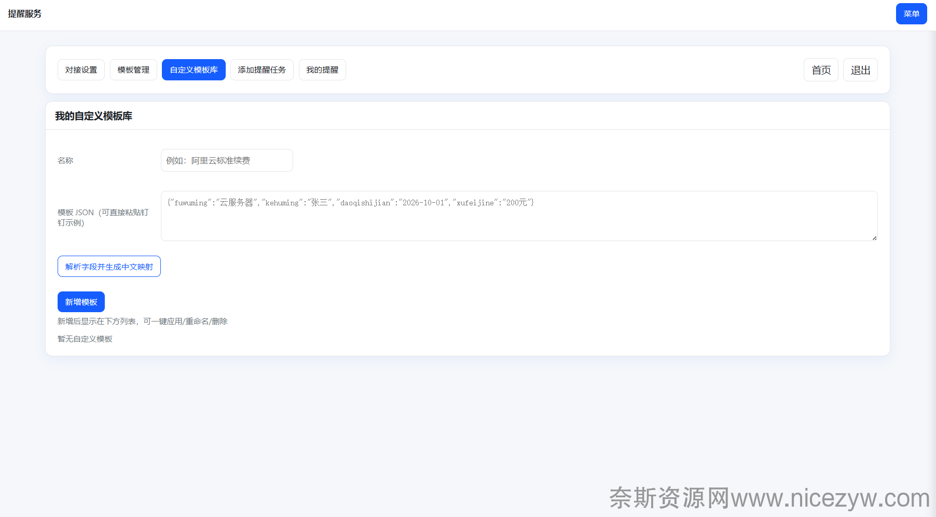936x517 pixels.
Task: Select the 自定义模板库 tab
Action: point(194,70)
